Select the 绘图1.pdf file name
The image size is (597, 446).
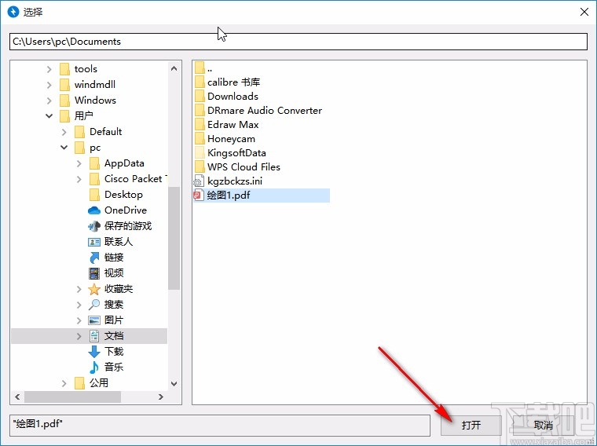229,196
